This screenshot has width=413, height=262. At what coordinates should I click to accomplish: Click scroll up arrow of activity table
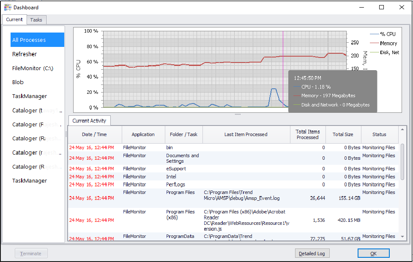(402, 129)
